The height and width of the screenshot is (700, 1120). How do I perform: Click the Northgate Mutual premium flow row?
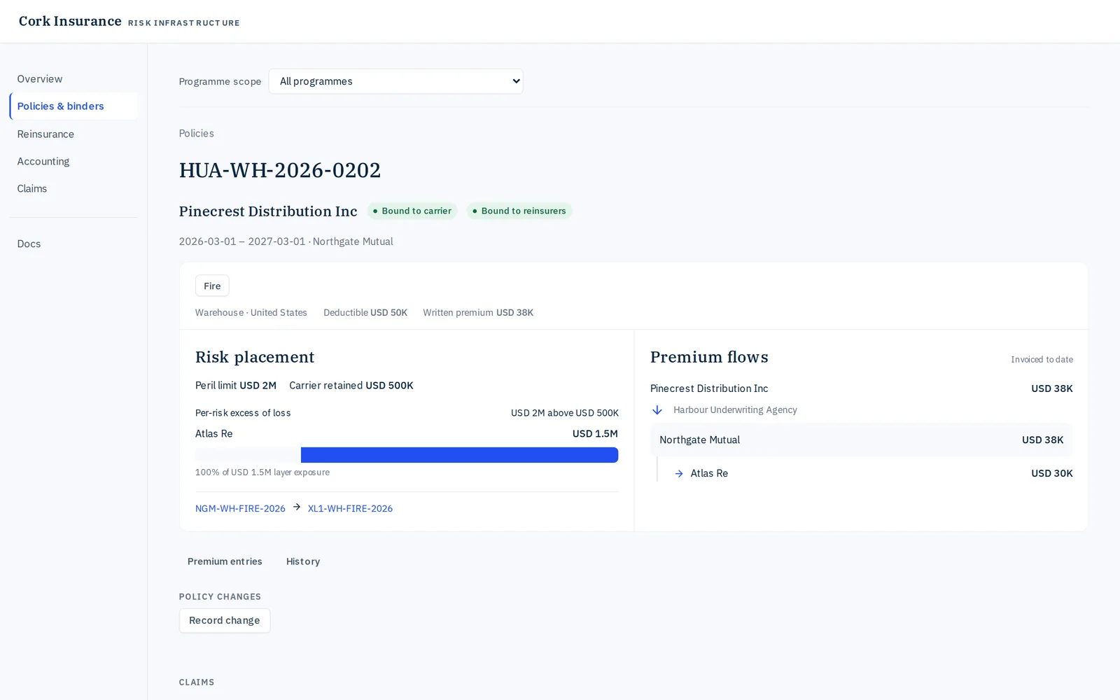click(861, 440)
